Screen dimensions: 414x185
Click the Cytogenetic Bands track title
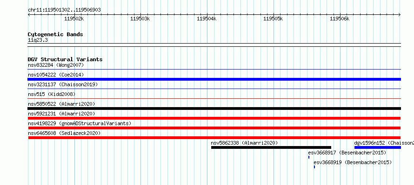[55, 34]
